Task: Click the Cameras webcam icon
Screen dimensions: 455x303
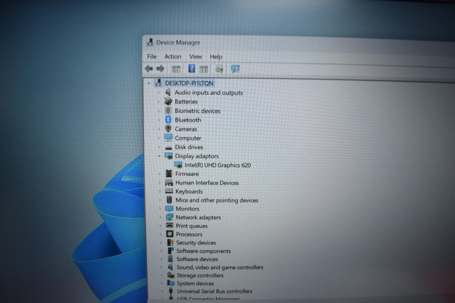Action: (x=168, y=128)
